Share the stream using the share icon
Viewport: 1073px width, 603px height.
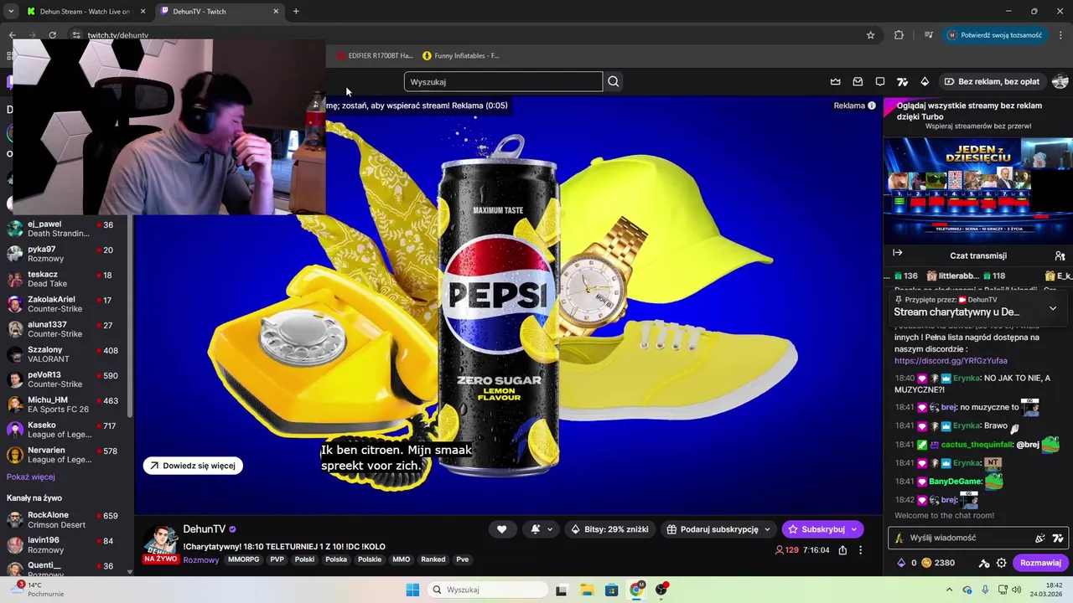pyautogui.click(x=842, y=550)
